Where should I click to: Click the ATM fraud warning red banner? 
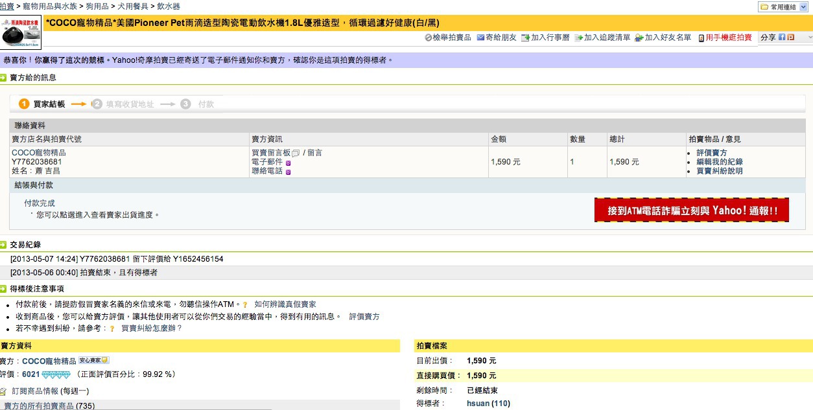tap(691, 211)
